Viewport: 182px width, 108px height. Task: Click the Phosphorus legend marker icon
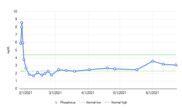click(56, 102)
